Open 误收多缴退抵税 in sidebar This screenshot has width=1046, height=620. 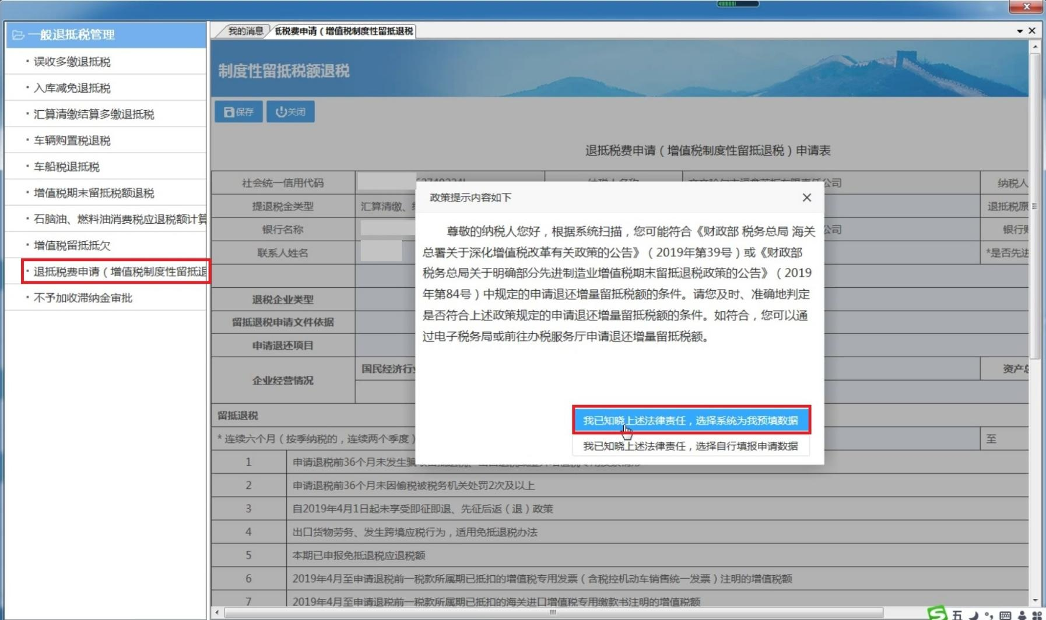(x=72, y=62)
